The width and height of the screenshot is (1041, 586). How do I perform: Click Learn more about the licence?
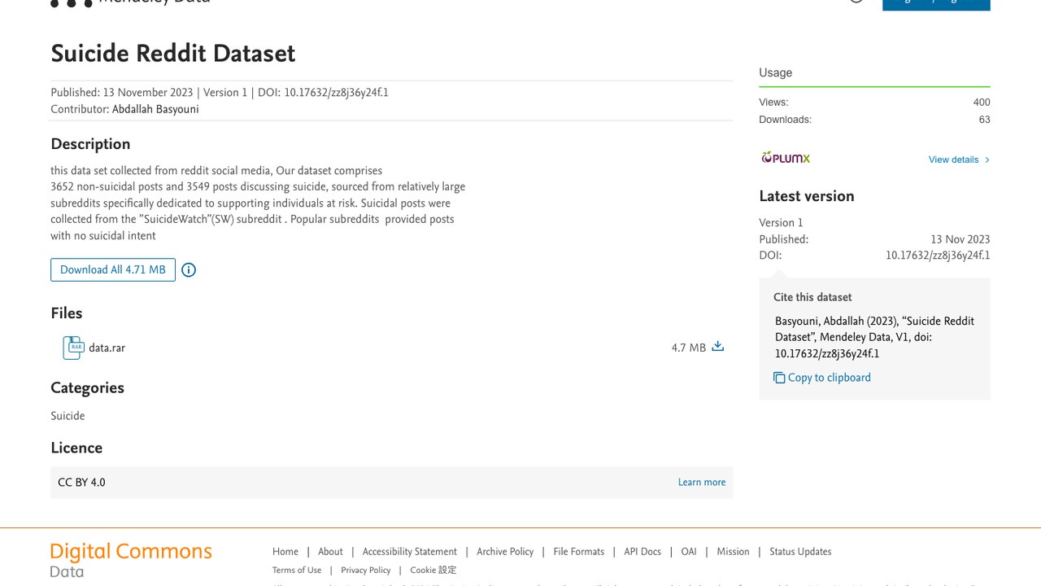[x=702, y=482]
